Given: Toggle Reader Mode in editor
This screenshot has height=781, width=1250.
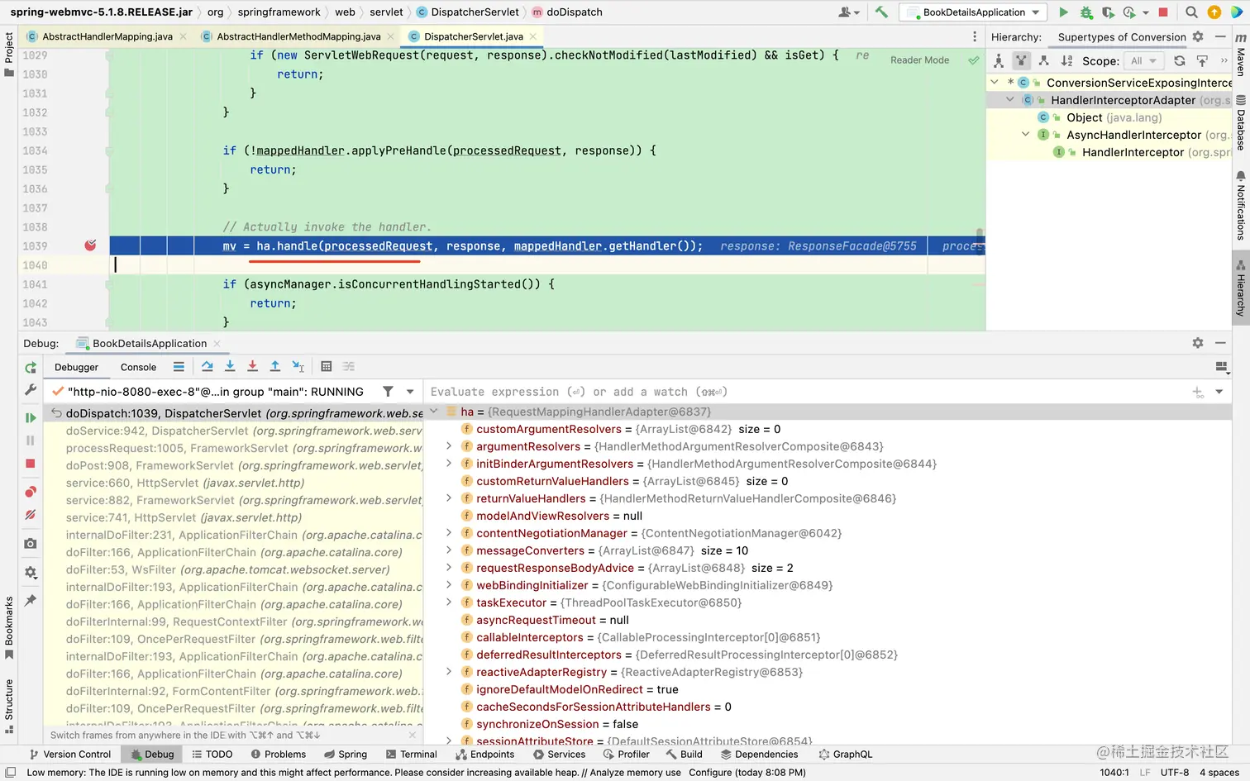Looking at the screenshot, I should pyautogui.click(x=919, y=60).
